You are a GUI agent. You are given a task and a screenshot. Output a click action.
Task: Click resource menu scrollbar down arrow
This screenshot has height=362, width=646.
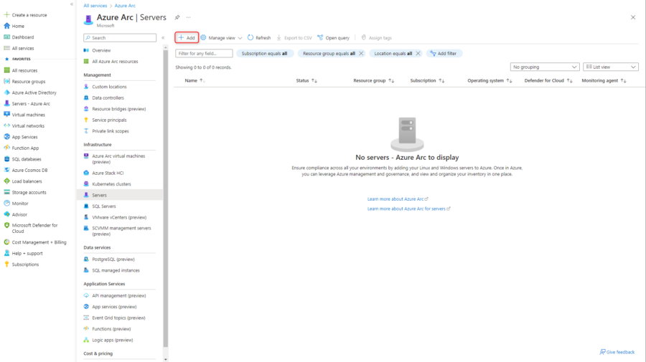(166, 359)
